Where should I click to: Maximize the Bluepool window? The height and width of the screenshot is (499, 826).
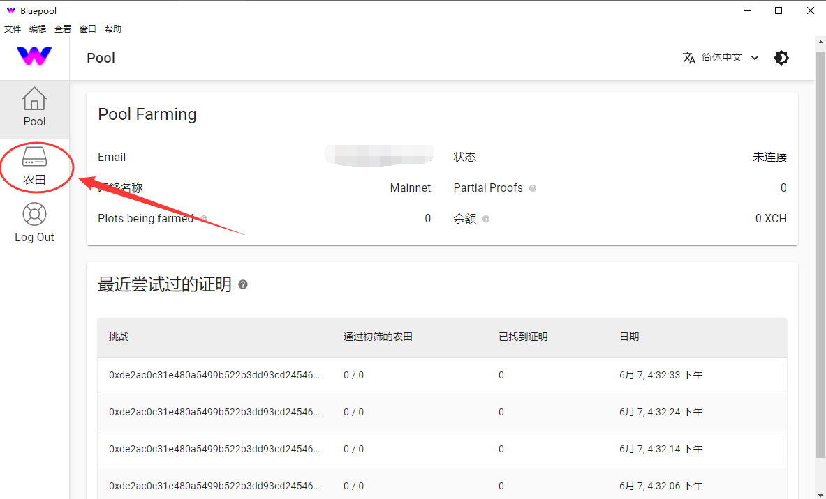[x=779, y=10]
